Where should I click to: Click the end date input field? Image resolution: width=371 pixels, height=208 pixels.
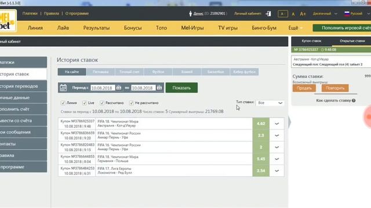click(143, 88)
